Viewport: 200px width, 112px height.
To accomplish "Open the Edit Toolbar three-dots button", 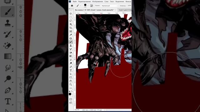I will tap(71, 88).
